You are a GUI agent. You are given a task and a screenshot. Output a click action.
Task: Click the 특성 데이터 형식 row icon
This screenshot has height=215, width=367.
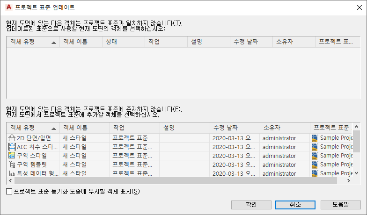click(12, 173)
